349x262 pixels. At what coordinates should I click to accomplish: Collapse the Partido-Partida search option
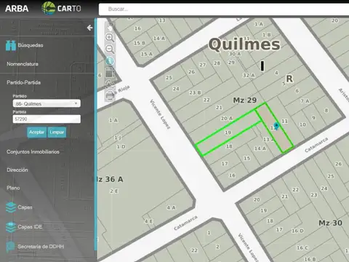click(x=23, y=82)
